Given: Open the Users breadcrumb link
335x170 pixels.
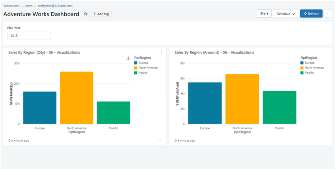Looking at the screenshot, I should pyautogui.click(x=28, y=6).
